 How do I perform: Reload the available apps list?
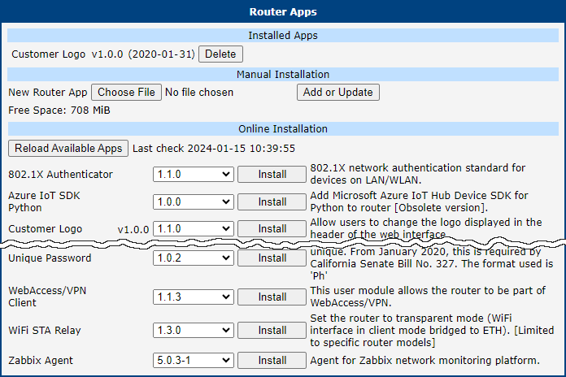click(x=68, y=148)
